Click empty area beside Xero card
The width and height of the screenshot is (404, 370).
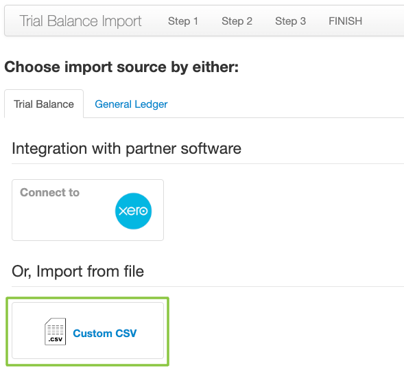tap(283, 210)
